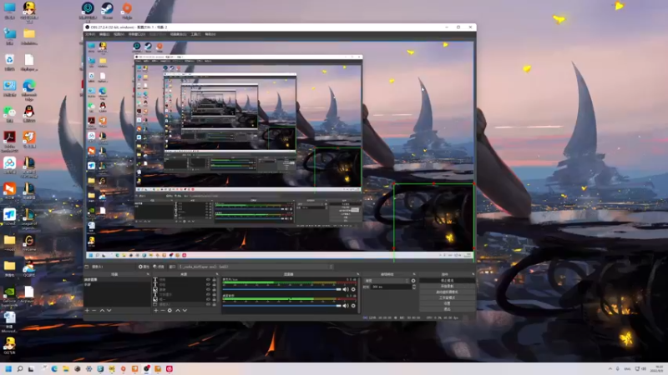Open File Explorer from taskbar
668x375 pixels.
coord(66,368)
